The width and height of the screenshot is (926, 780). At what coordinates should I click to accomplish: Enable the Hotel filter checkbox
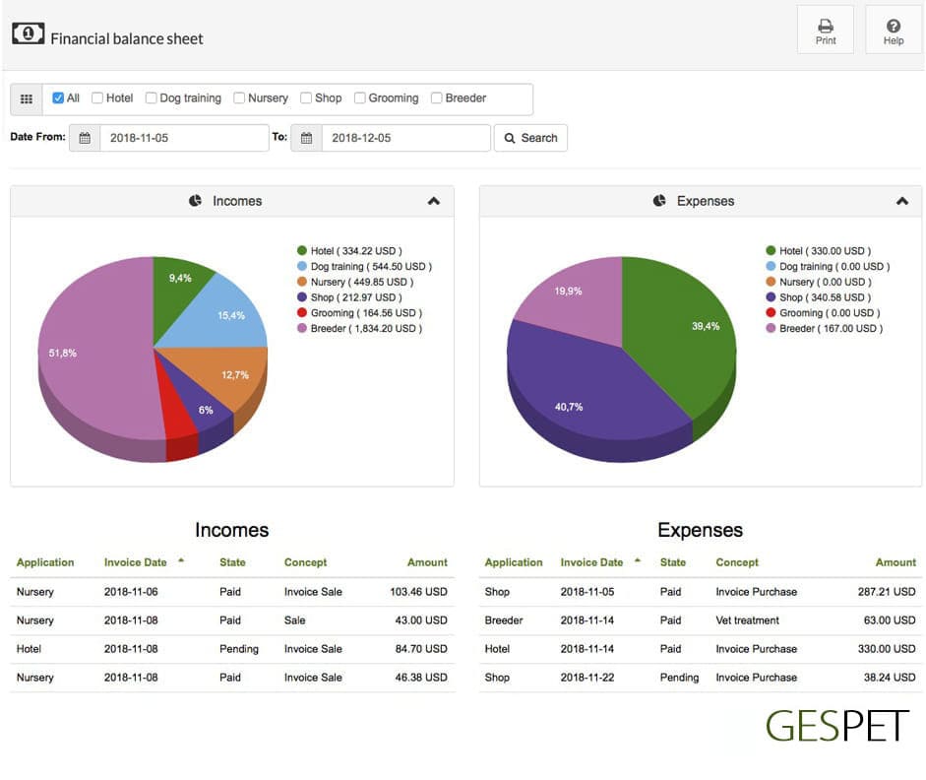[x=97, y=98]
